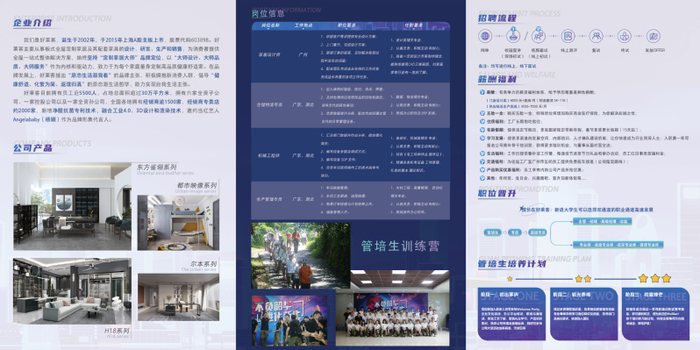This screenshot has height=350, width=700.
Task: Open the 都市映像系列 bedroom photo
Action: (x=178, y=222)
